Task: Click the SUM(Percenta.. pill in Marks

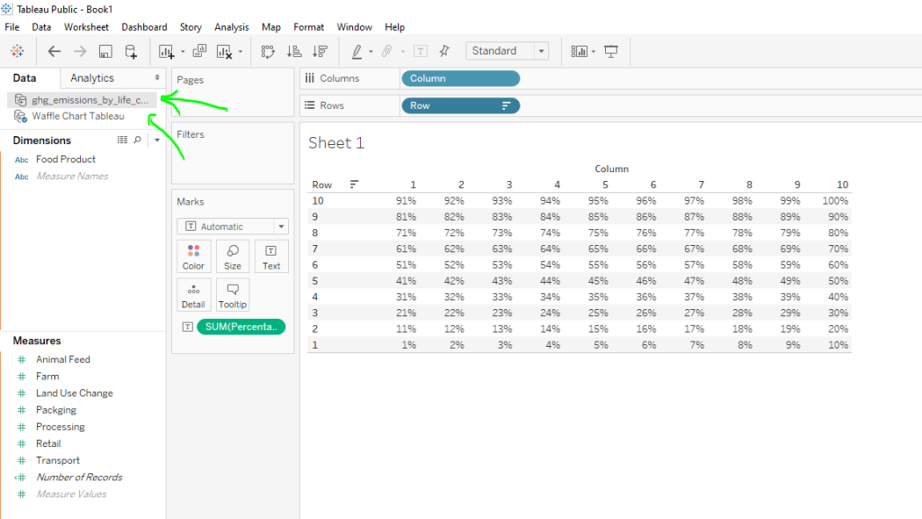Action: click(x=241, y=326)
